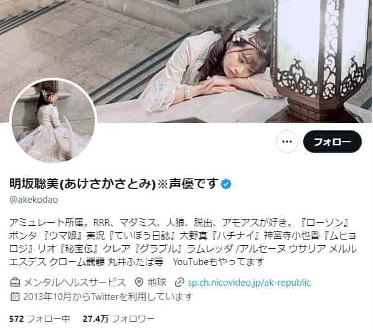Click the profile bio mentioning YouTube

click(183, 242)
